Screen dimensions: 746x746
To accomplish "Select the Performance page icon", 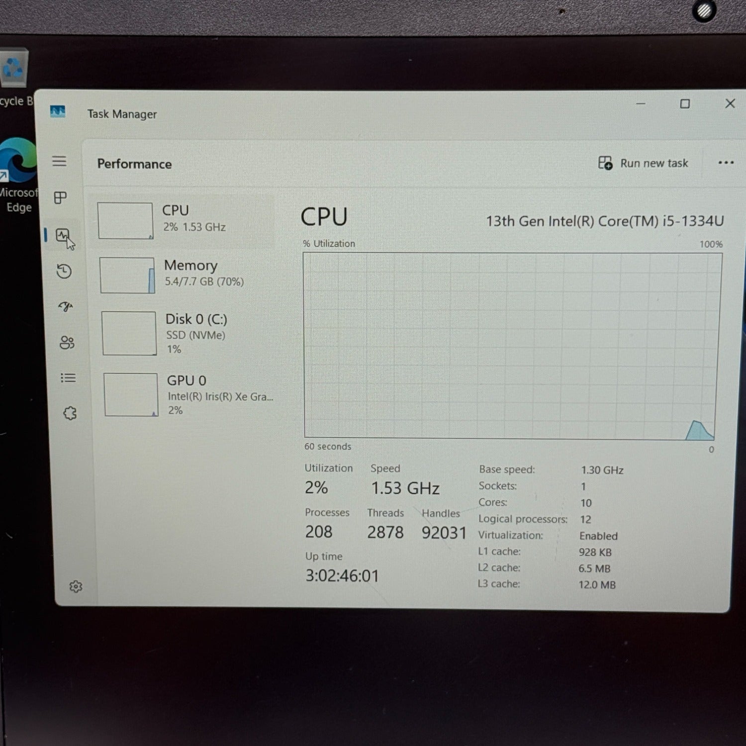I will click(x=63, y=235).
